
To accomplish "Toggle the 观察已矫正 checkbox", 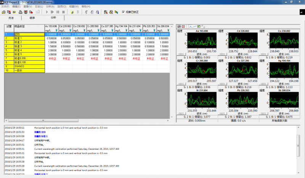I will point(123,12).
